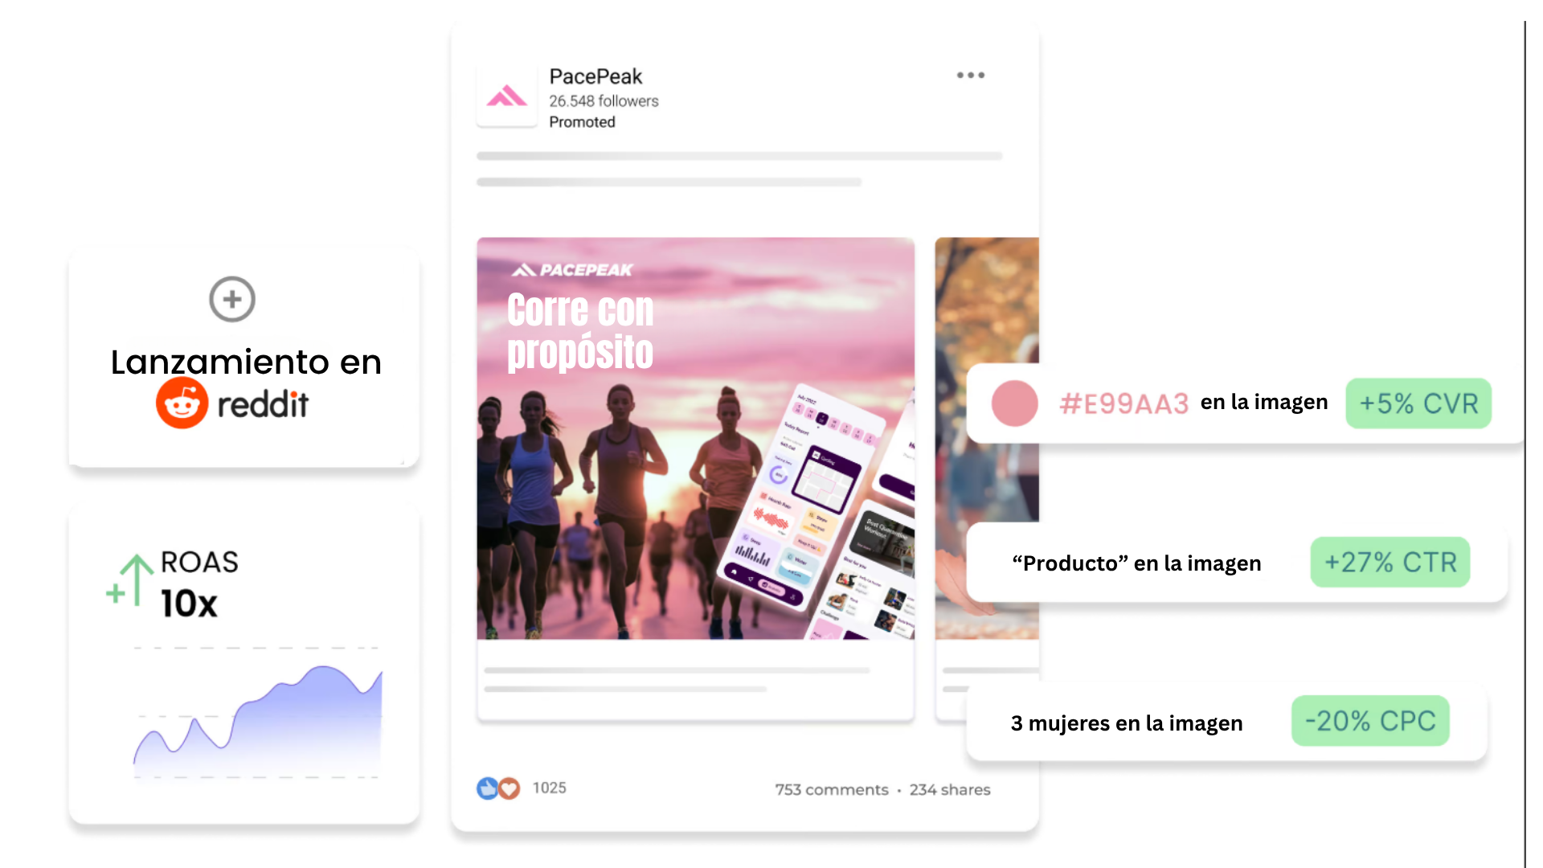
Task: Click the heart love reaction icon
Action: tap(509, 788)
